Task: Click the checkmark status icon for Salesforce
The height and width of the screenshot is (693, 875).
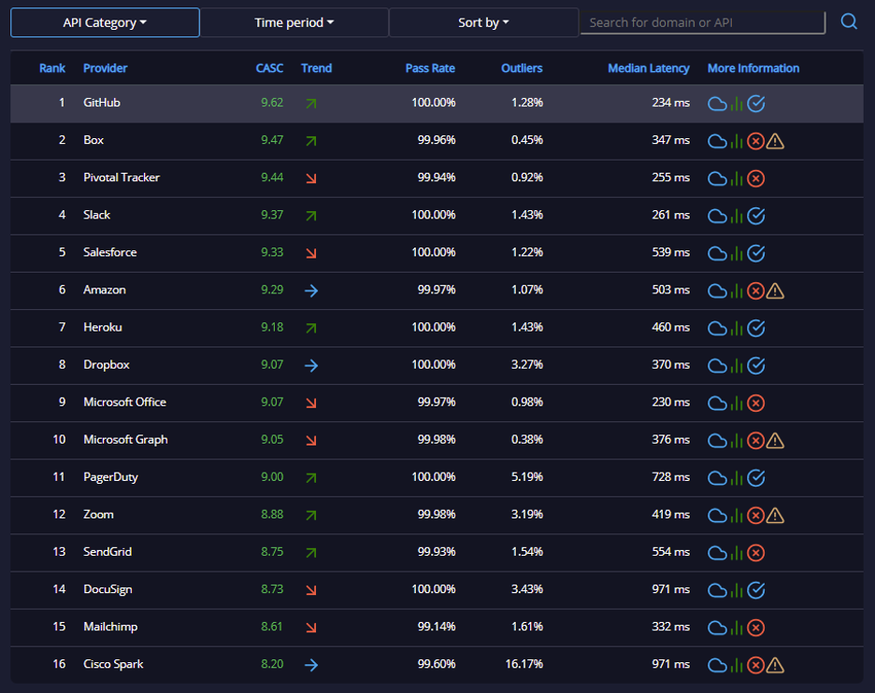Action: [755, 254]
